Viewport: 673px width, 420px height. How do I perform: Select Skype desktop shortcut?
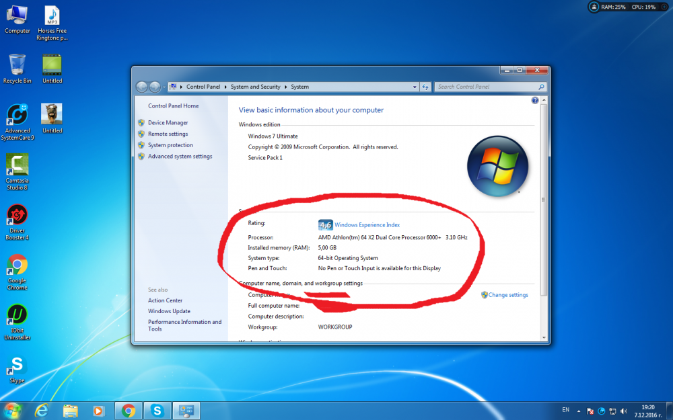pyautogui.click(x=17, y=370)
